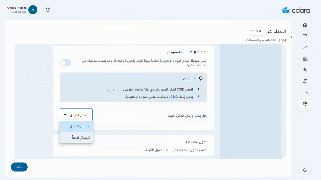Enable the Saudi e-invoicing toggle

pyautogui.click(x=65, y=63)
